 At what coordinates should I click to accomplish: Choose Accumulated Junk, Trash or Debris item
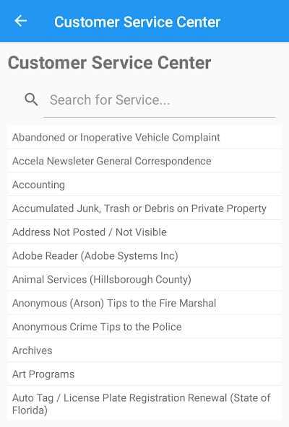[144, 208]
